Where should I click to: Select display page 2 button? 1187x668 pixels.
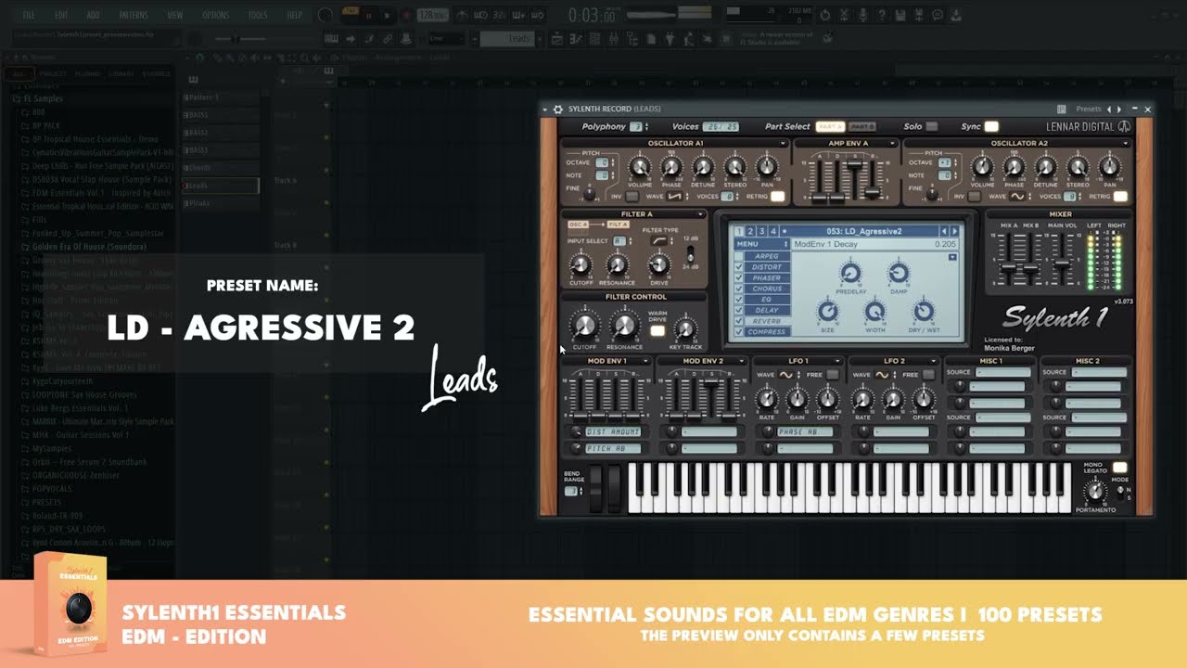pos(751,231)
